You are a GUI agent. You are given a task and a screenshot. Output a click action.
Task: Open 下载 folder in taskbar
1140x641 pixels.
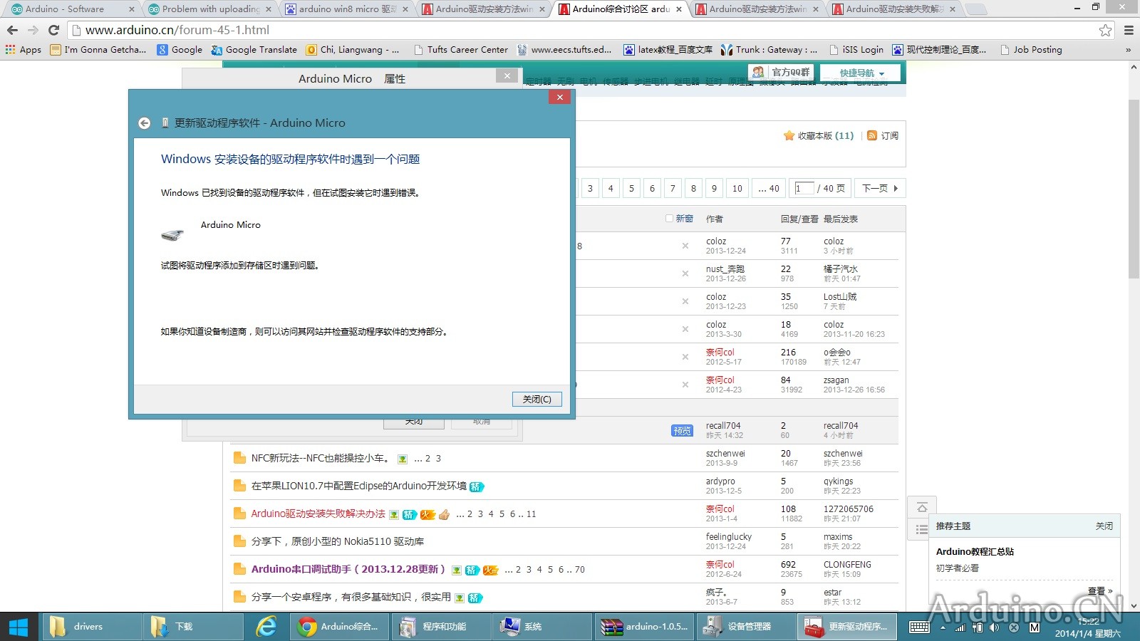pos(192,627)
